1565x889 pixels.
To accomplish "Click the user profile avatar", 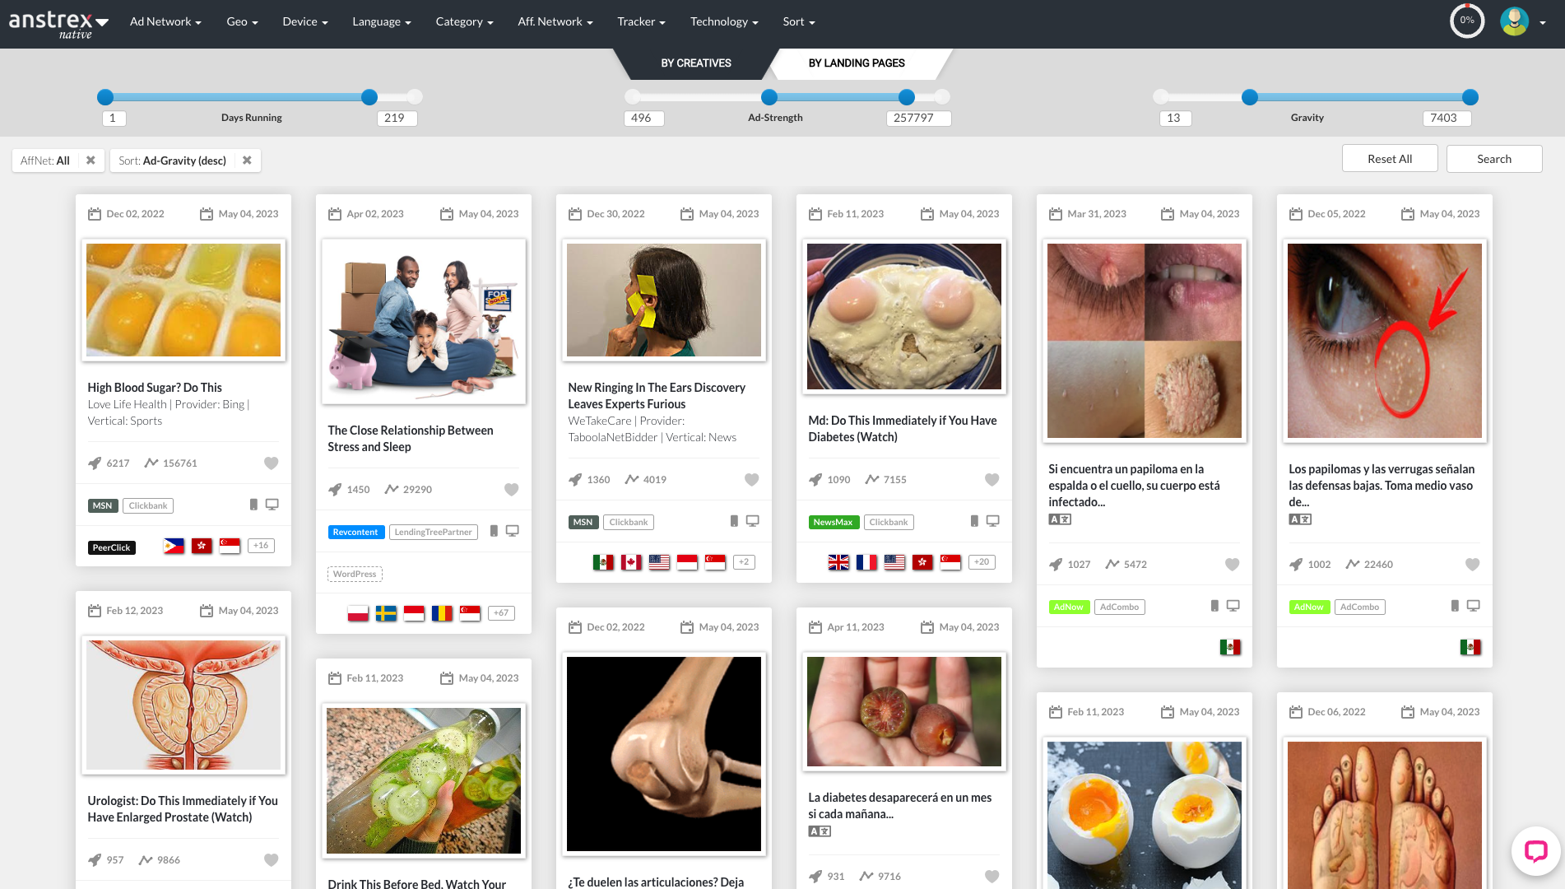I will click(x=1514, y=21).
